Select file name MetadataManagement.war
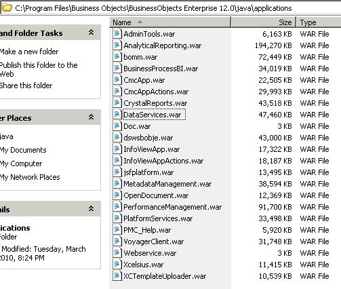 coord(167,184)
